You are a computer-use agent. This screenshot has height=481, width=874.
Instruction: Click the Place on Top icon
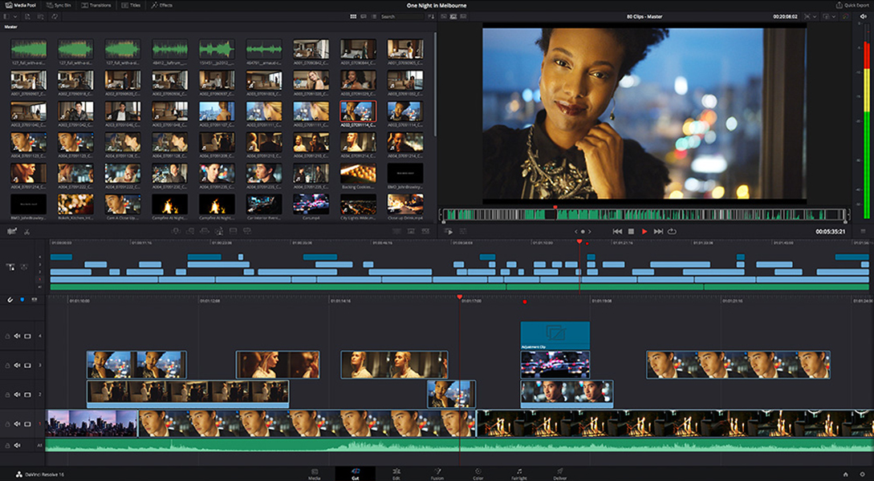pos(233,231)
